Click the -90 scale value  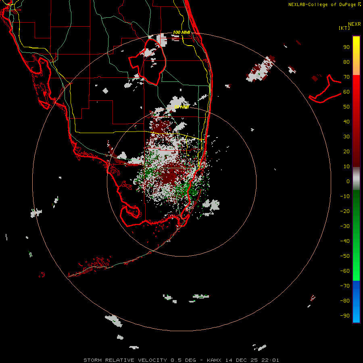pyautogui.click(x=345, y=316)
